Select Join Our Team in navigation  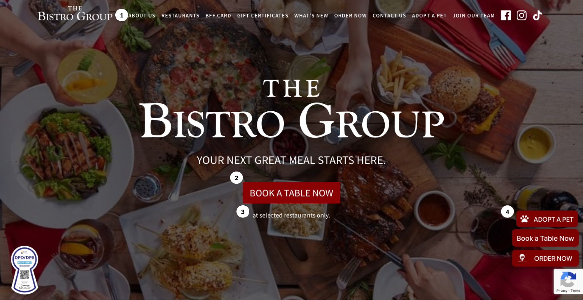474,16
